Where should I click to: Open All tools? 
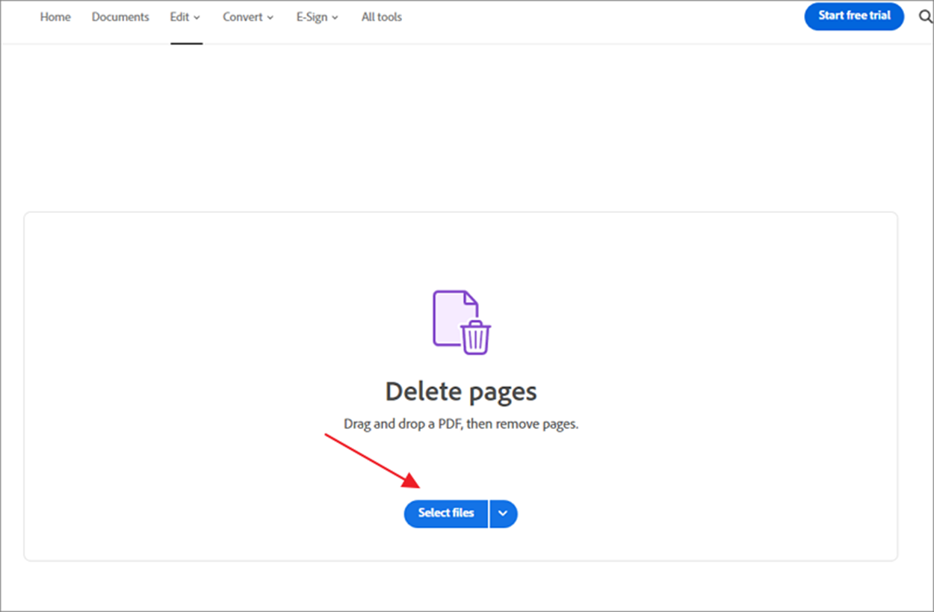pyautogui.click(x=382, y=16)
